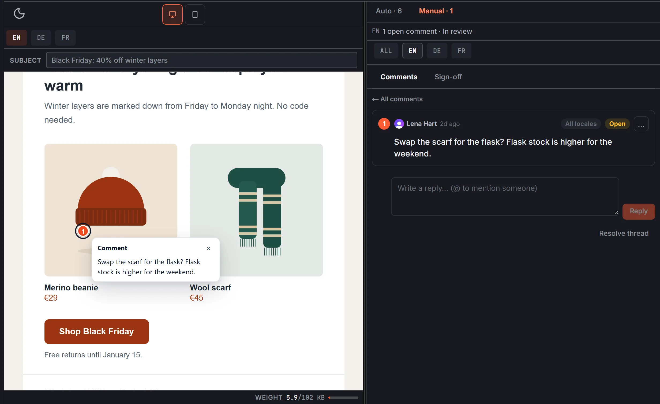The width and height of the screenshot is (660, 404).
Task: Click the Wool scarf product image
Action: pos(256,210)
